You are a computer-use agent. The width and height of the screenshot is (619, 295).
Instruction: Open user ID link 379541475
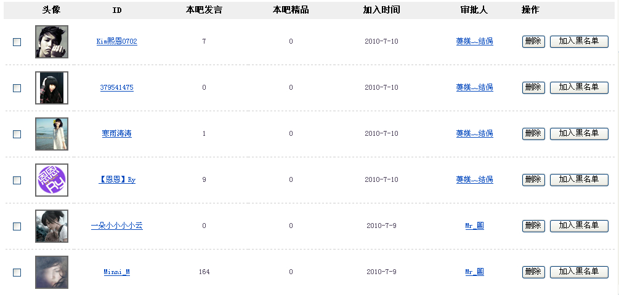click(117, 88)
